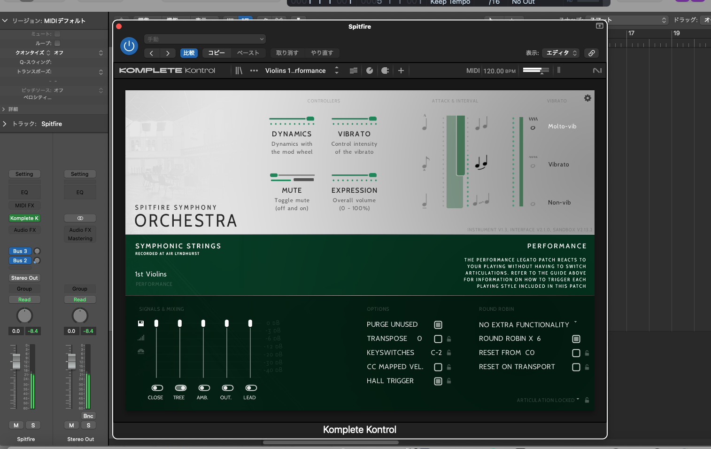The image size is (711, 449).
Task: Toggle the OUT. mic switch
Action: pos(228,388)
